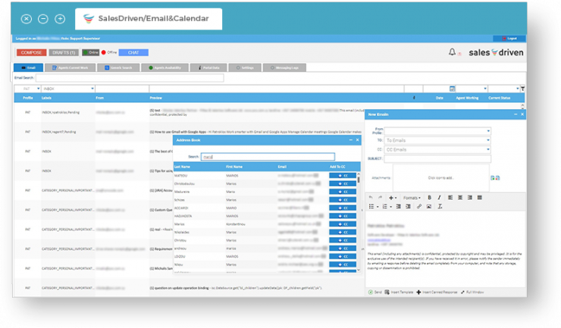
Task: Click Insert Canned Response
Action: tap(437, 292)
